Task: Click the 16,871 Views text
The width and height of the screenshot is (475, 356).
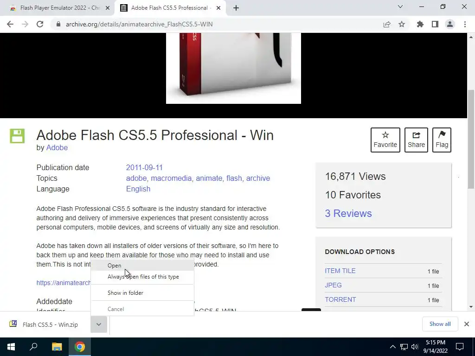Action: [355, 177]
